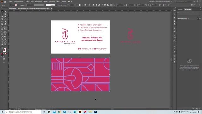202x114 pixels.
Task: Close the open document tab
Action: [51, 9]
